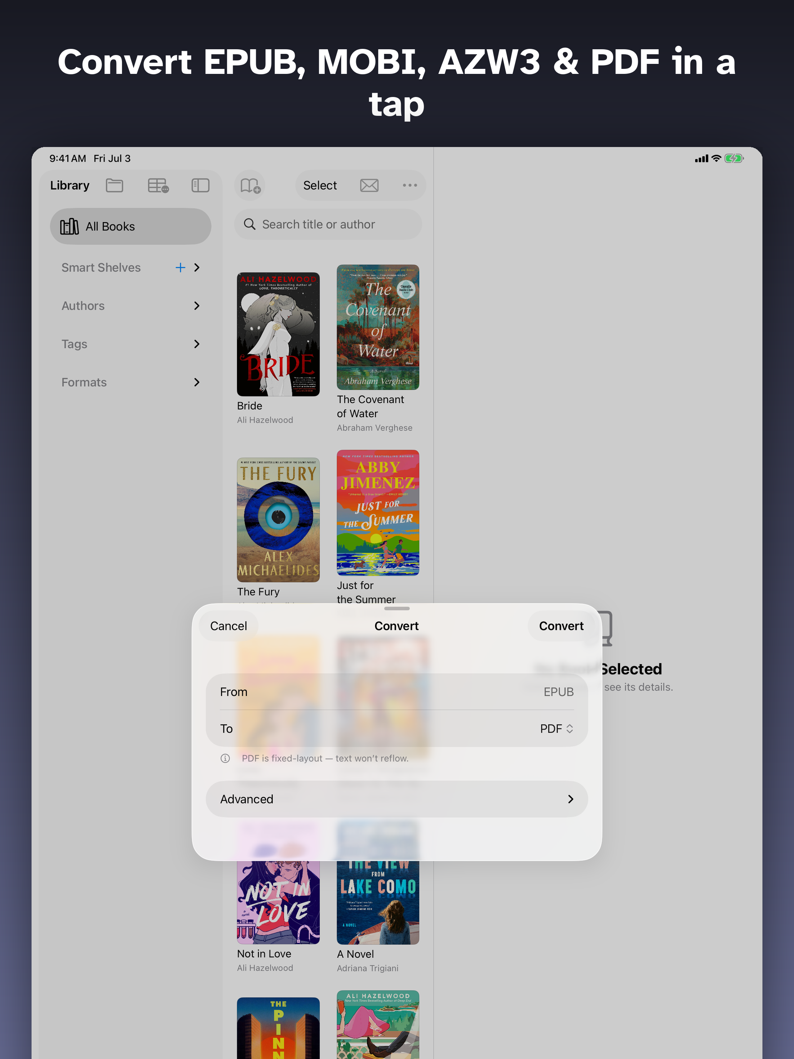Add a new Smart Shelf with plus
Image resolution: width=794 pixels, height=1059 pixels.
coord(180,267)
